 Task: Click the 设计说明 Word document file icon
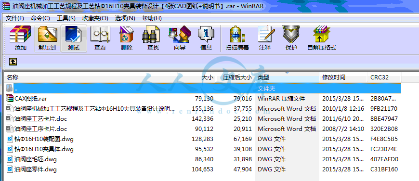[x=10, y=109]
